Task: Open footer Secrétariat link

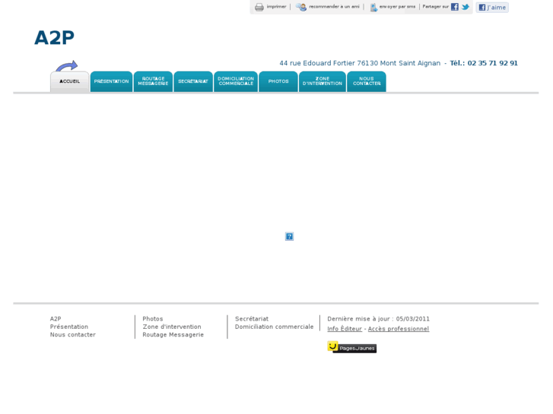Action: pyautogui.click(x=252, y=319)
